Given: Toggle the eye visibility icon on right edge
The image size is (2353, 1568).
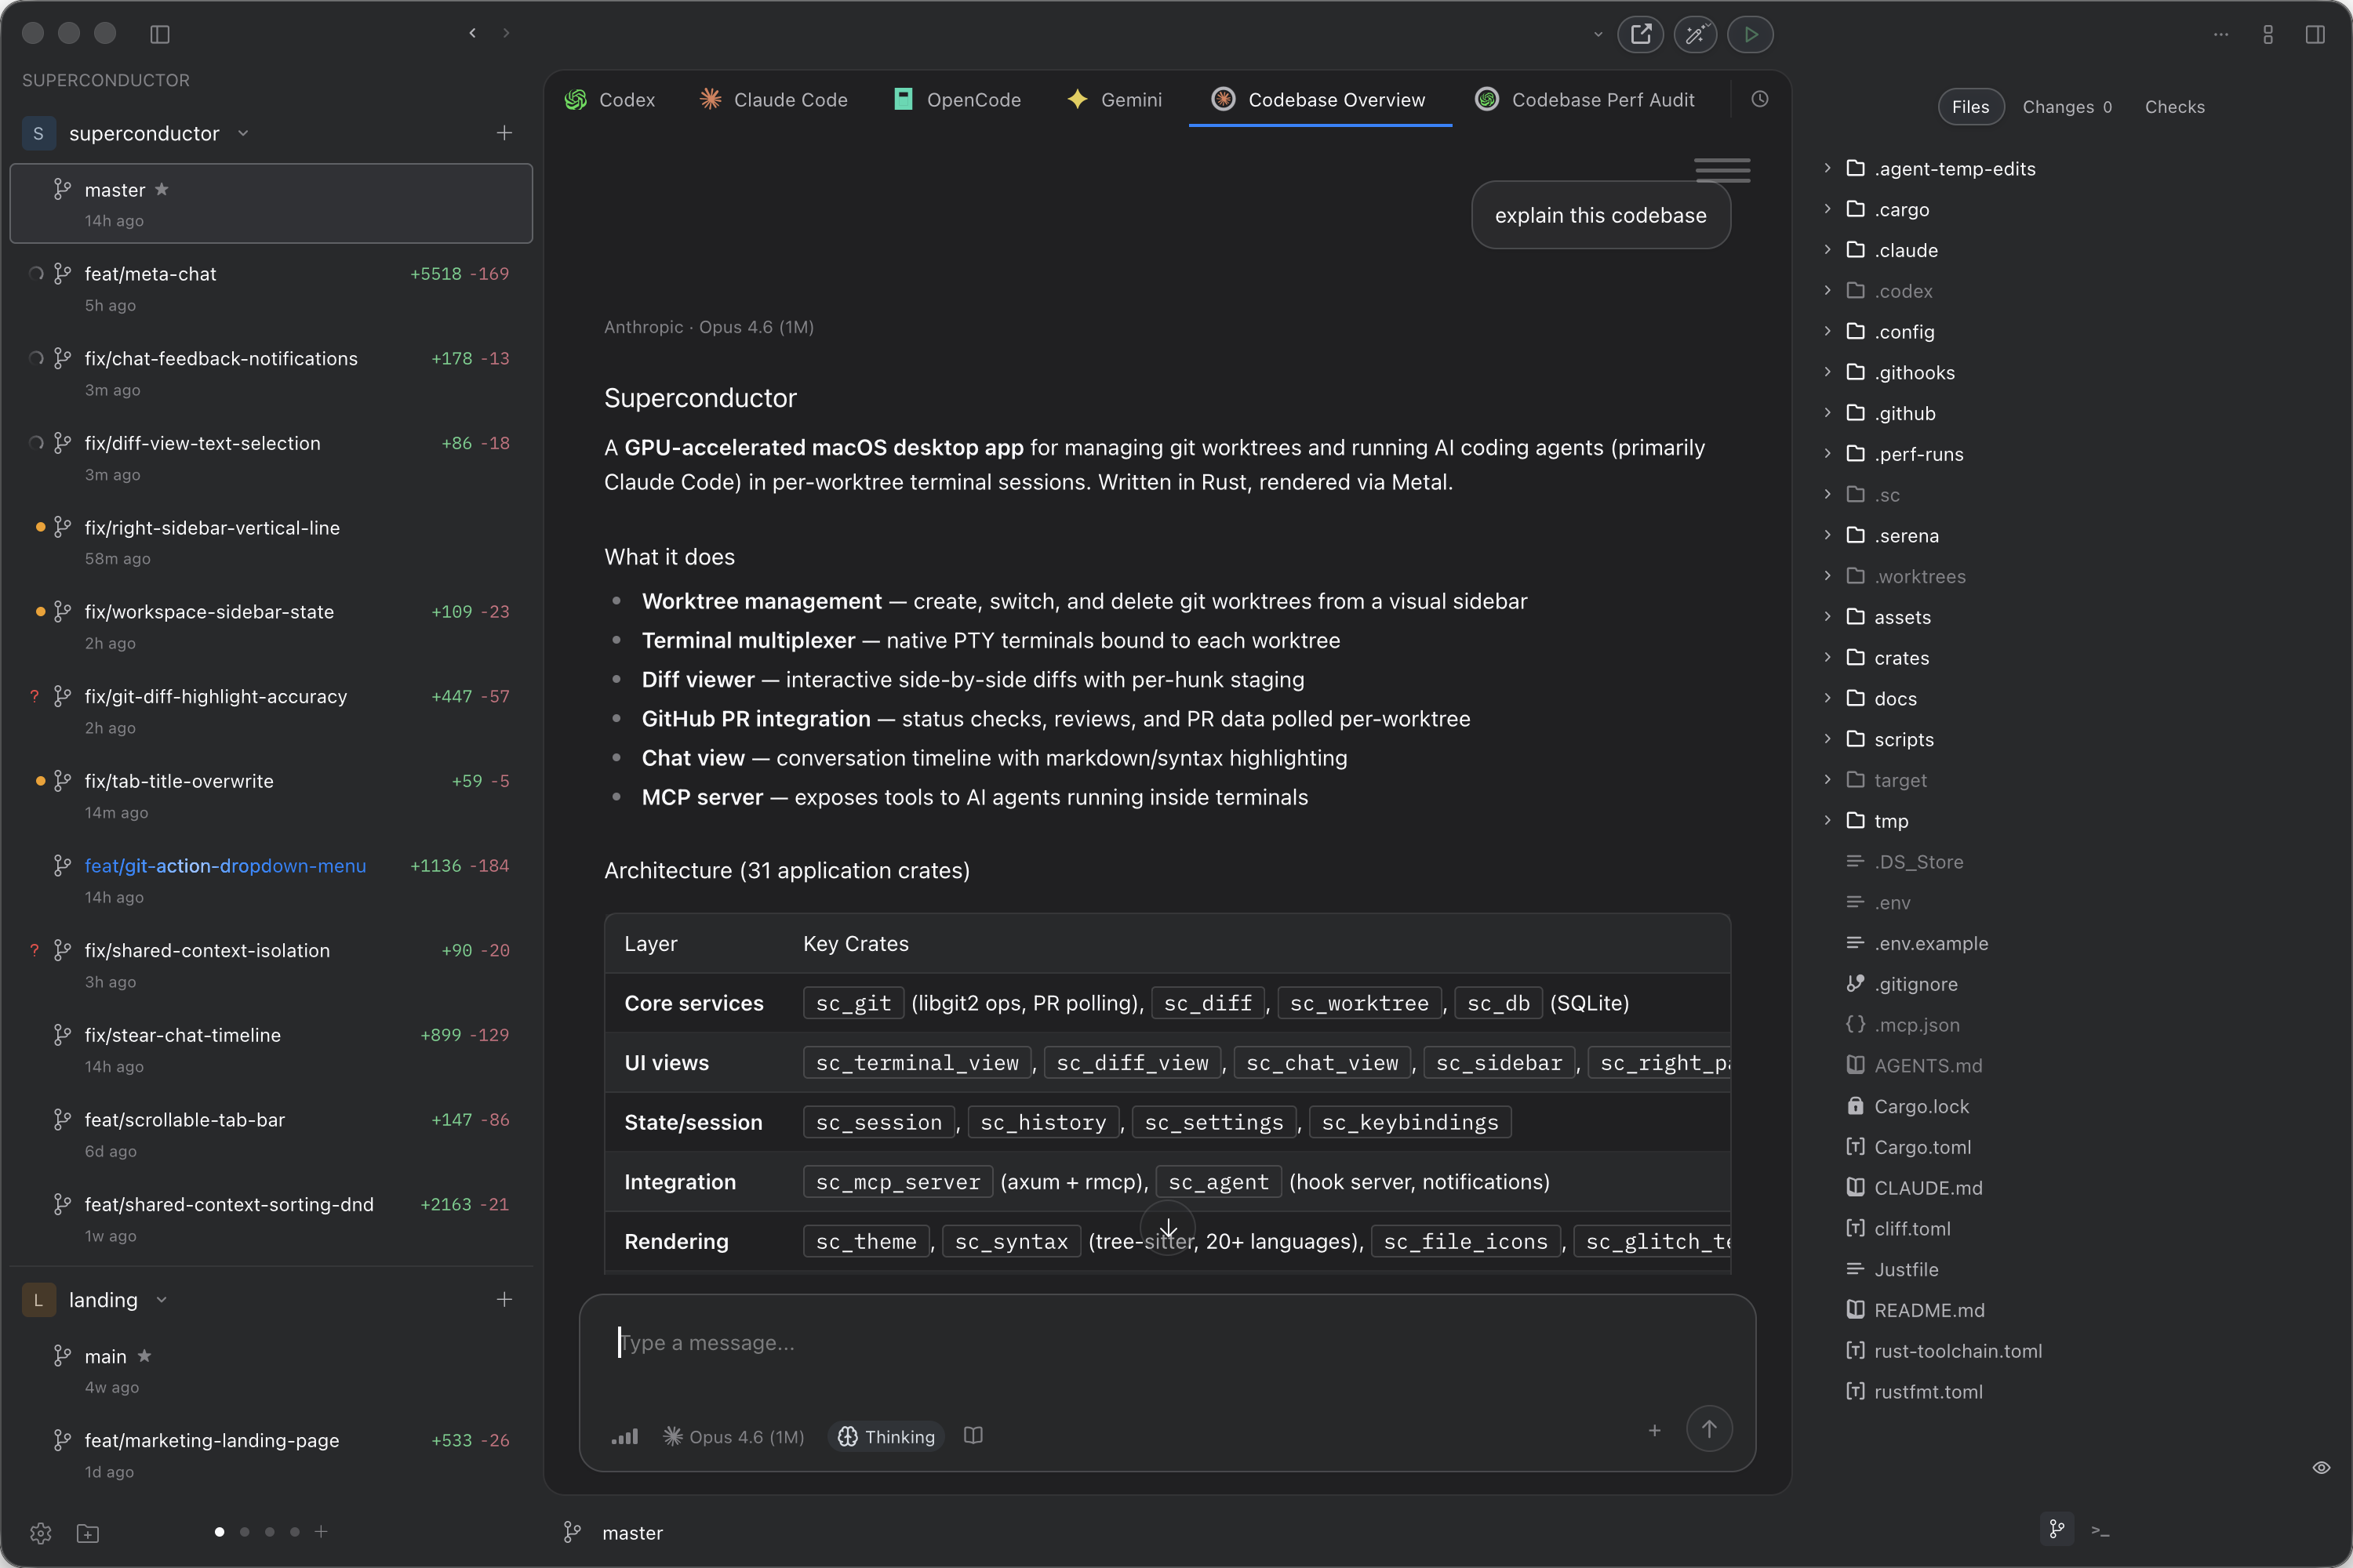Looking at the screenshot, I should coord(2321,1467).
